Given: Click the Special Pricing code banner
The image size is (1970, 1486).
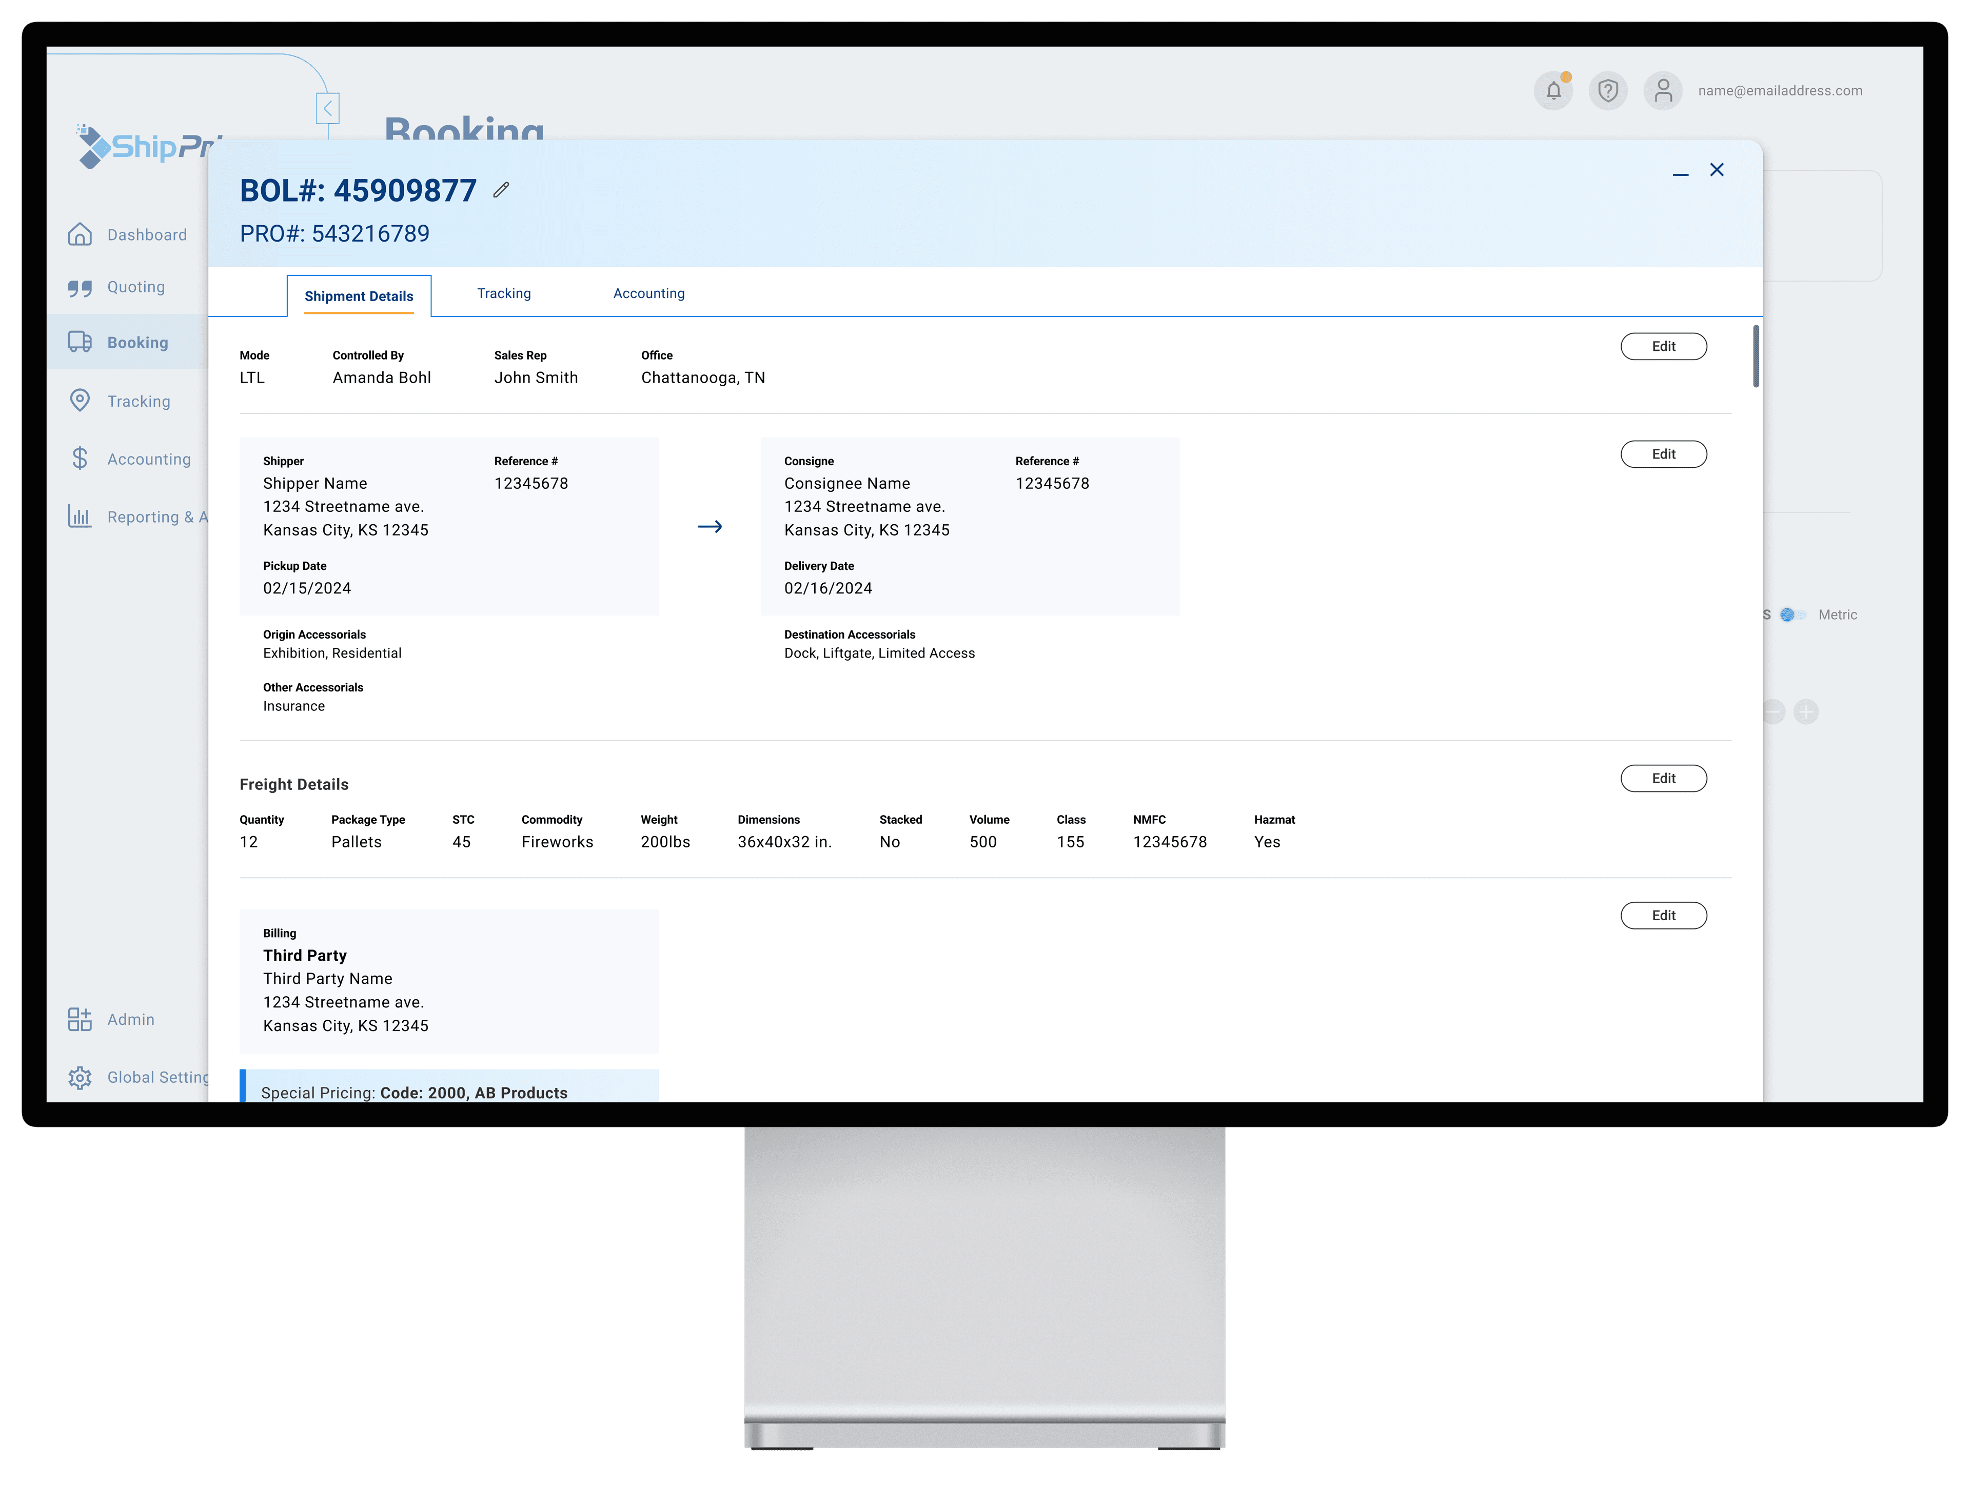Looking at the screenshot, I should (x=449, y=1086).
